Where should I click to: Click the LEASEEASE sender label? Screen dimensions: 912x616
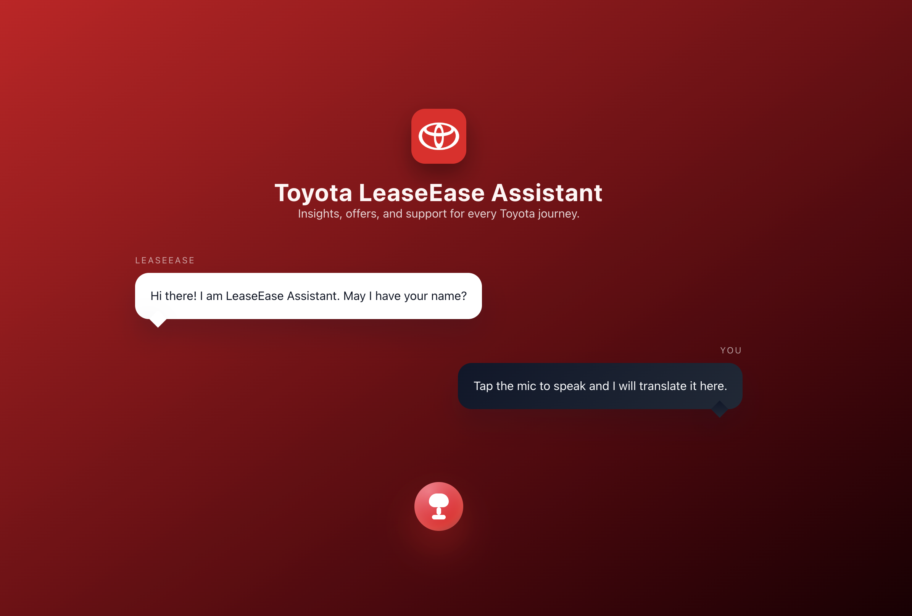coord(165,260)
